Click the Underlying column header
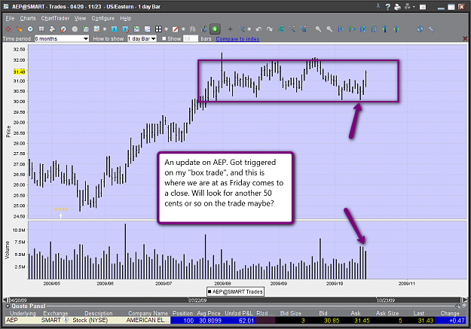471x329 pixels. [x=23, y=313]
